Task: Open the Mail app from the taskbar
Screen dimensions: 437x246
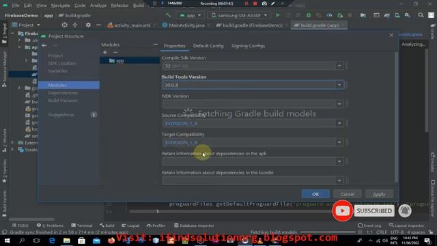Action: coord(96,241)
